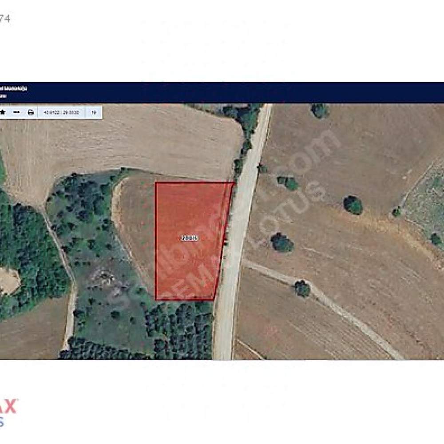The width and height of the screenshot is (444, 444).
Task: Click the title text in dark blue header
Action: tap(13, 88)
